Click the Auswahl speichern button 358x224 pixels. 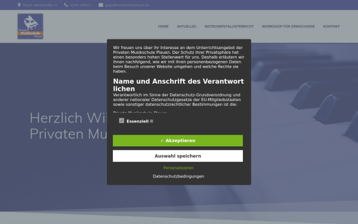coord(178,156)
